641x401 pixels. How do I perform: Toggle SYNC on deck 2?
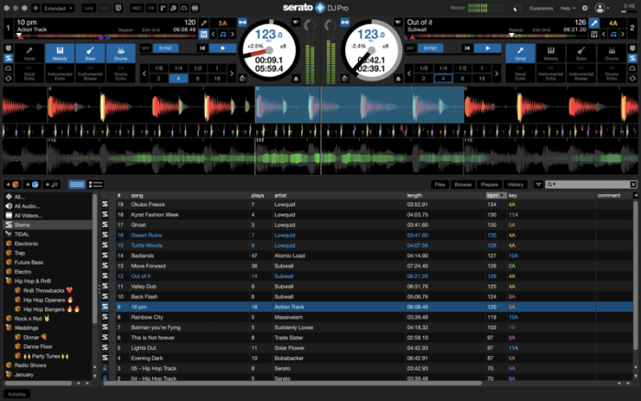pos(430,49)
